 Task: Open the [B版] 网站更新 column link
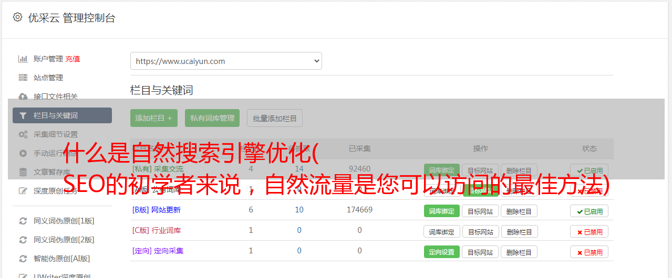[x=157, y=210]
